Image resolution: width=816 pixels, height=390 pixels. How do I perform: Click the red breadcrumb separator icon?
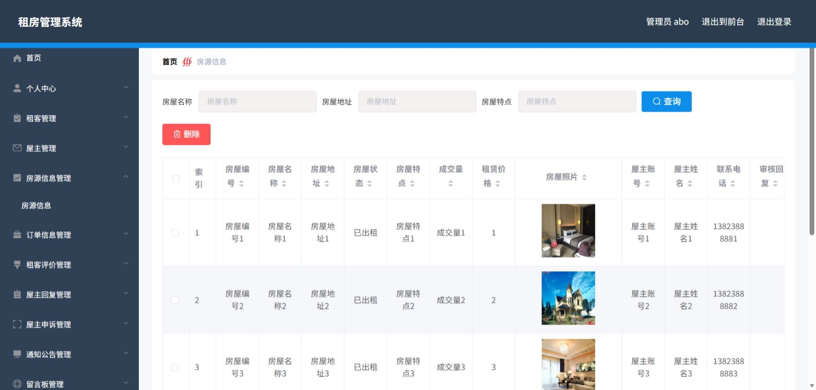(x=187, y=62)
